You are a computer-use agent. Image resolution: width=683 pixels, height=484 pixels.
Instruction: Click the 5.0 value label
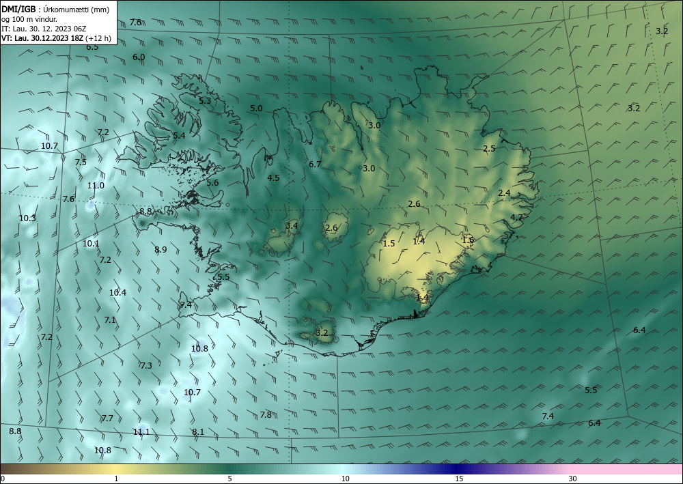(256, 108)
